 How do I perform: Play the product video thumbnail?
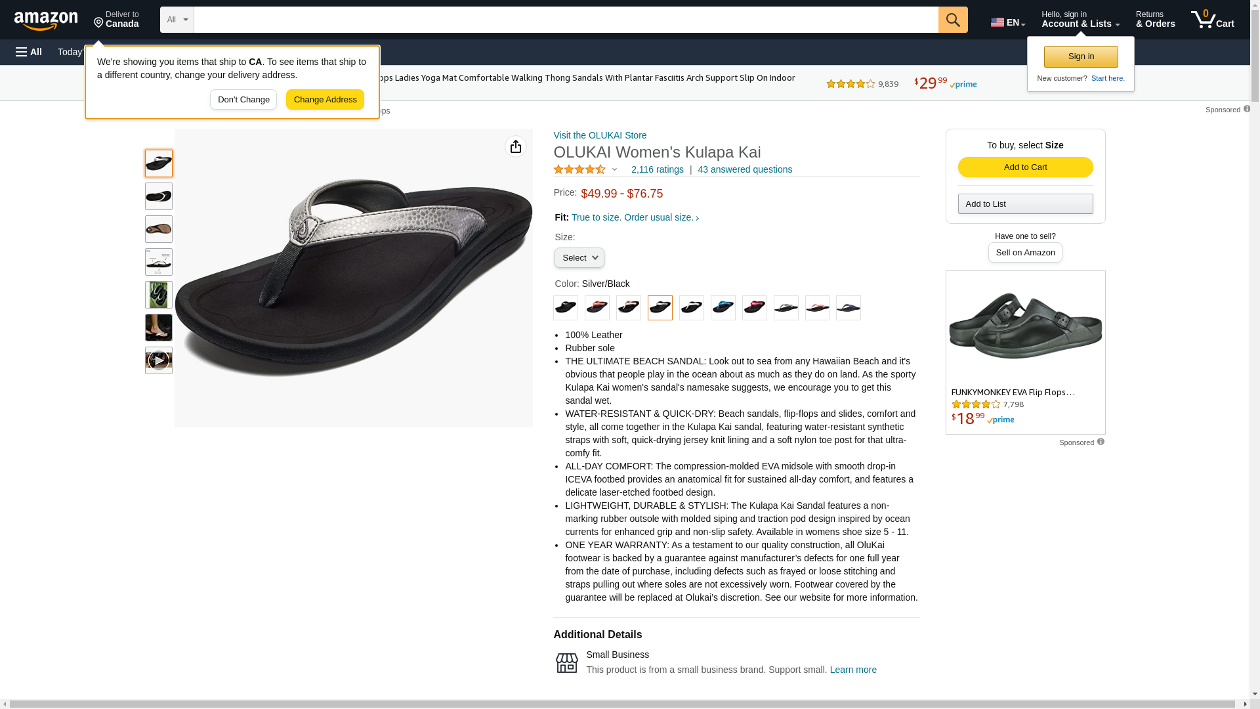click(x=159, y=360)
